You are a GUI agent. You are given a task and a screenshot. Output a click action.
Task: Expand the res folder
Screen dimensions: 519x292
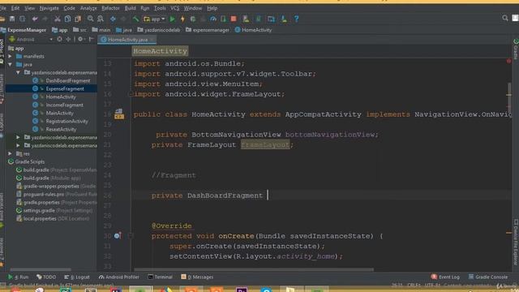(11, 153)
